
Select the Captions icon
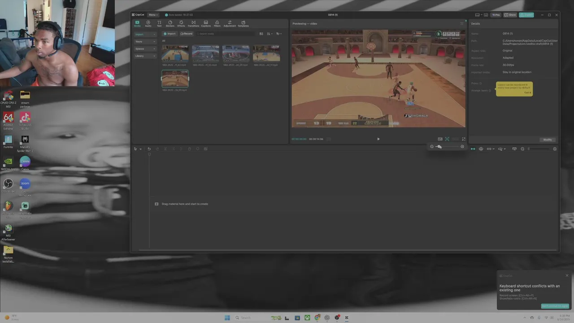[x=206, y=23]
